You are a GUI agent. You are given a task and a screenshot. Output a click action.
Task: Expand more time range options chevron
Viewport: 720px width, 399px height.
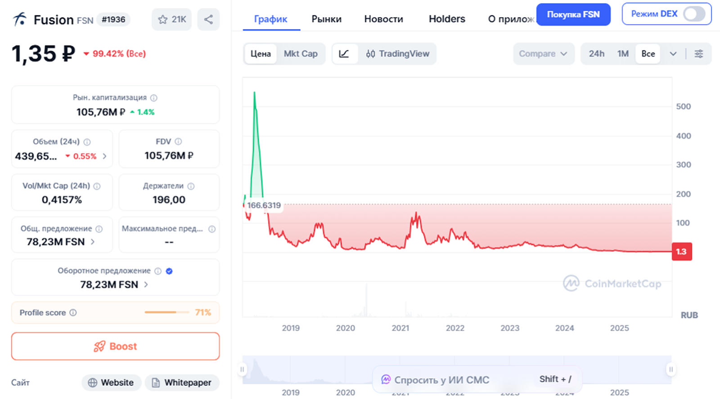click(673, 54)
